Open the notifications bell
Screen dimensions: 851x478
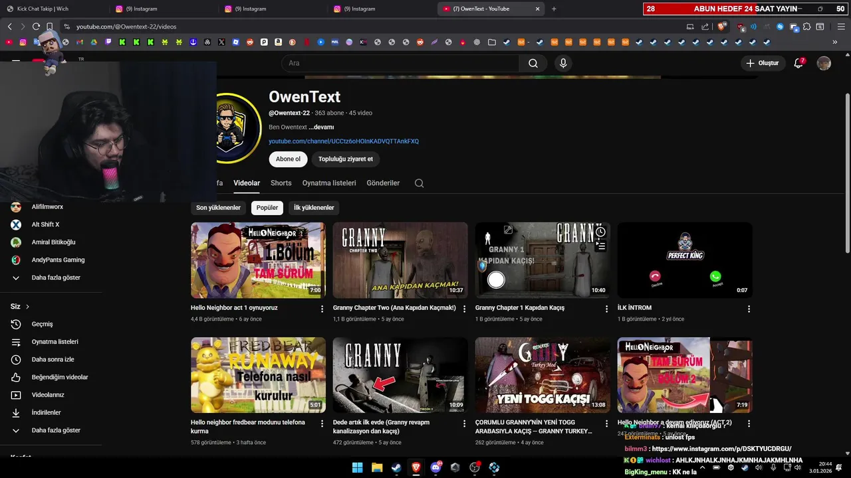pyautogui.click(x=798, y=63)
